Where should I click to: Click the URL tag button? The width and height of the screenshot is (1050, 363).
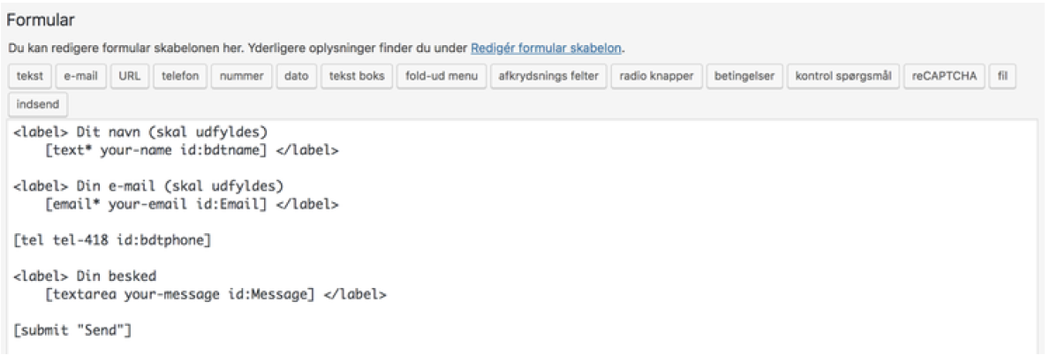(129, 76)
